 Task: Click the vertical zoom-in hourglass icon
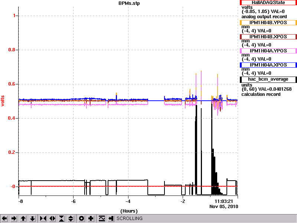click(x=62, y=219)
